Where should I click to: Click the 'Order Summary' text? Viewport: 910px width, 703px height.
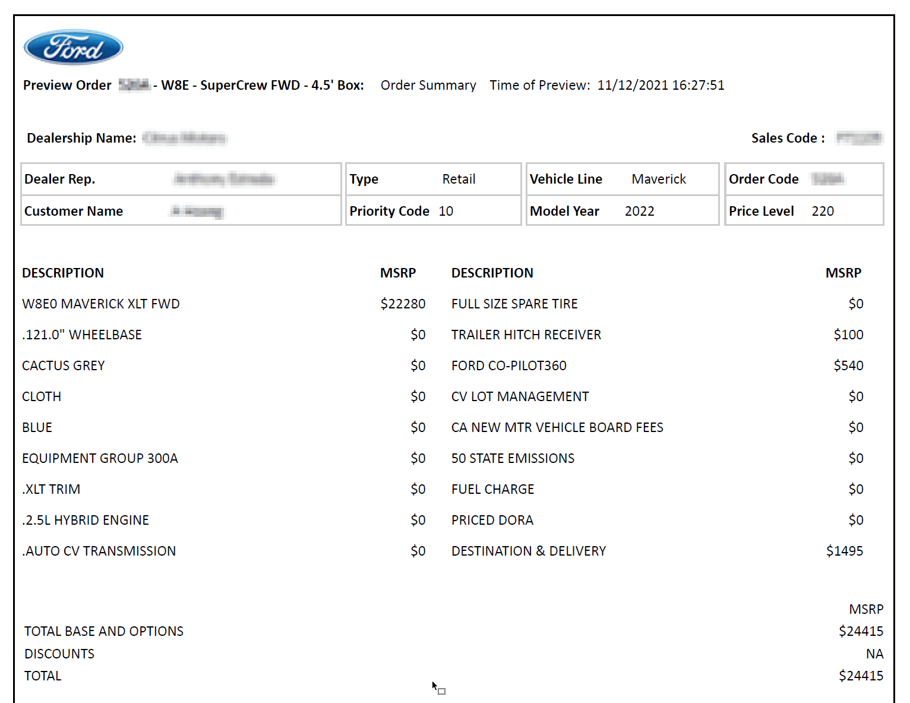coord(428,86)
